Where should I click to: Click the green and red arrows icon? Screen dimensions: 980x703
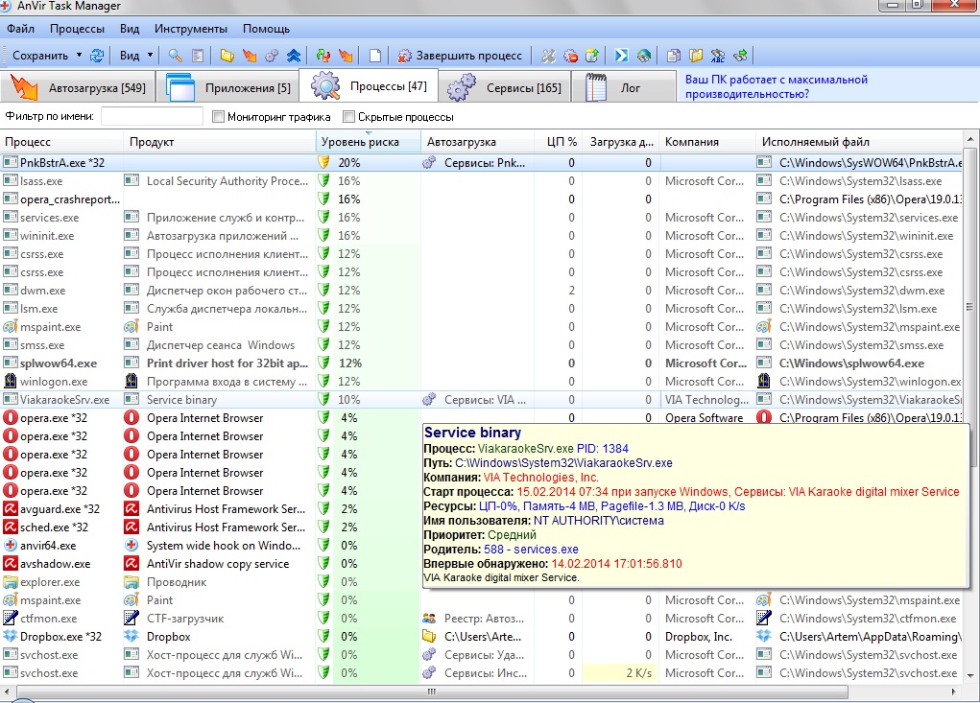[323, 56]
